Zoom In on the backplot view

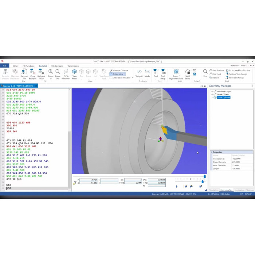pyautogui.click(x=51, y=74)
